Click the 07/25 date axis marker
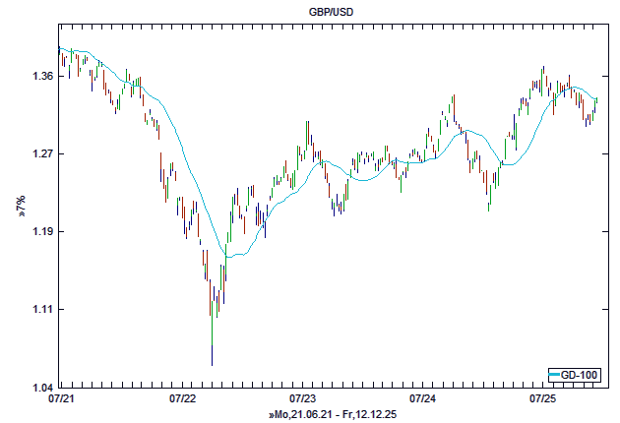 pyautogui.click(x=544, y=399)
